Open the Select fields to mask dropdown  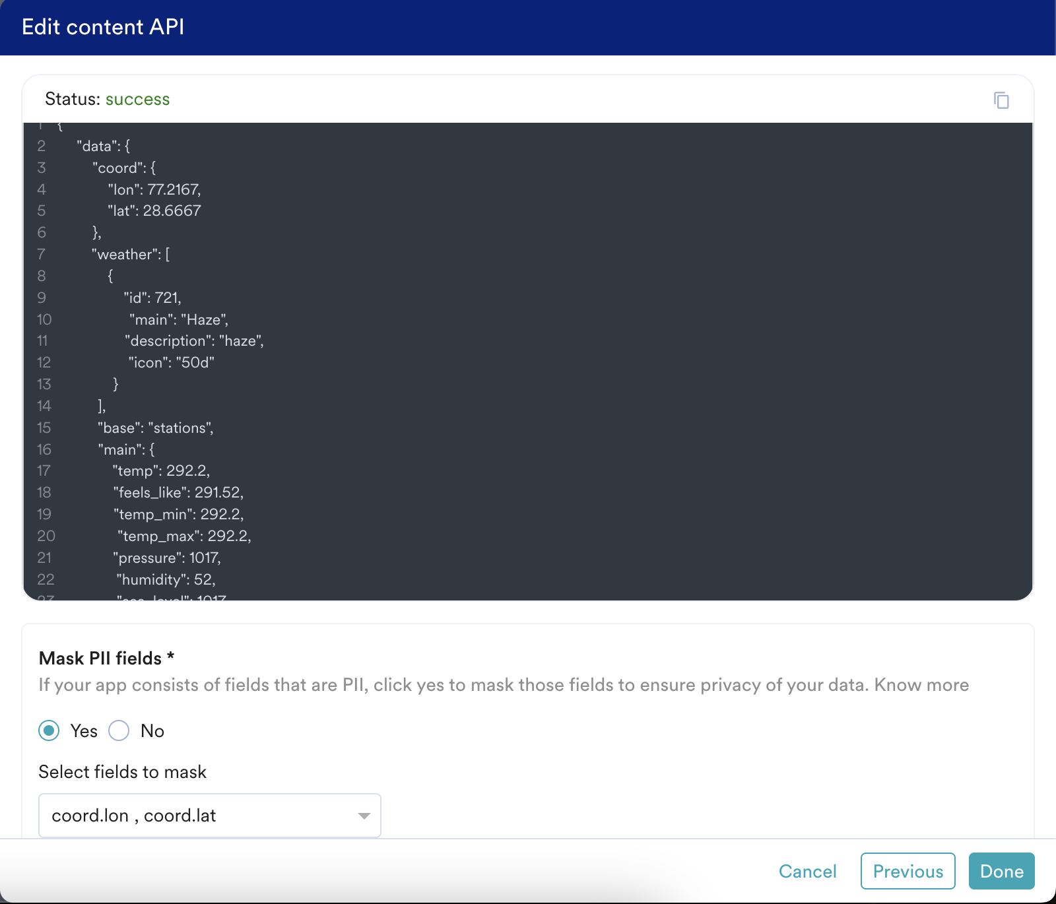(x=198, y=816)
